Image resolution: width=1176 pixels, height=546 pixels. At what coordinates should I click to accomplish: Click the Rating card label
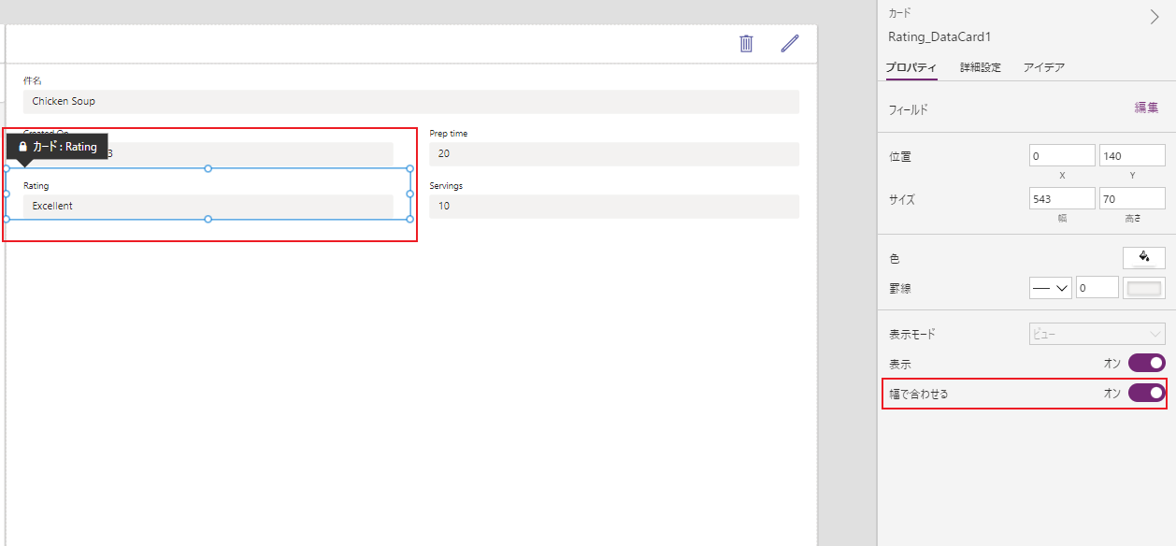36,185
